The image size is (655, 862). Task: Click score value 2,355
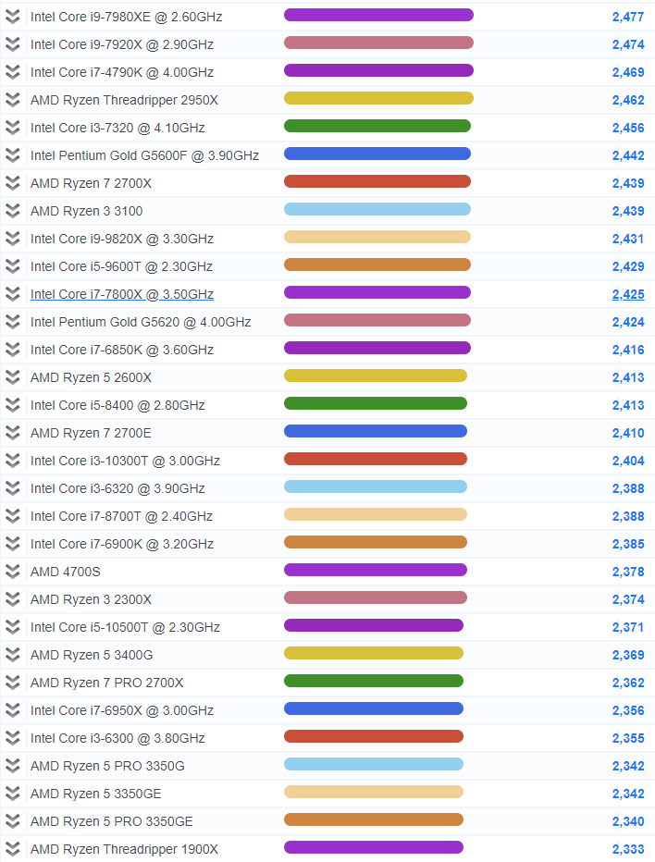pos(628,738)
